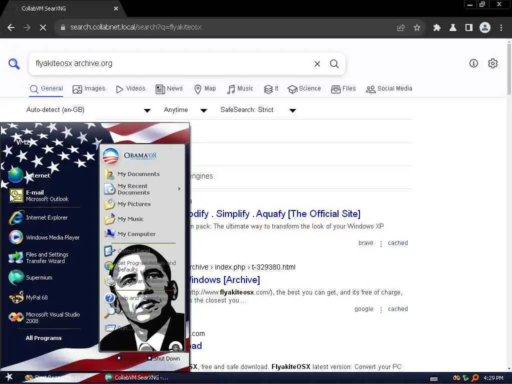Toggle the browser side panel icon
Viewport: 512px width, 384px height.
click(468, 28)
